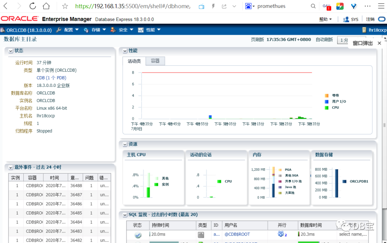Click the SQL type icon in the 类型 column
387x243 pixels.
(201, 235)
